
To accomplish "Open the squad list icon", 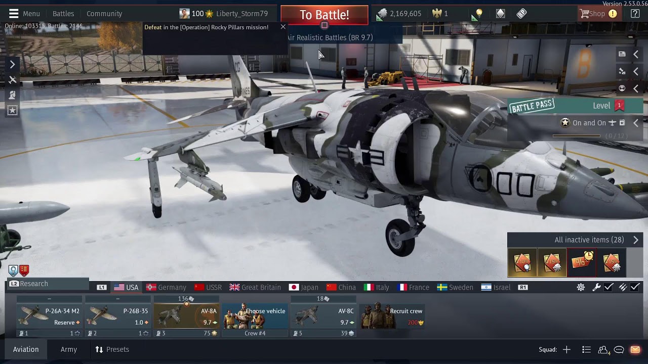I will [x=586, y=349].
